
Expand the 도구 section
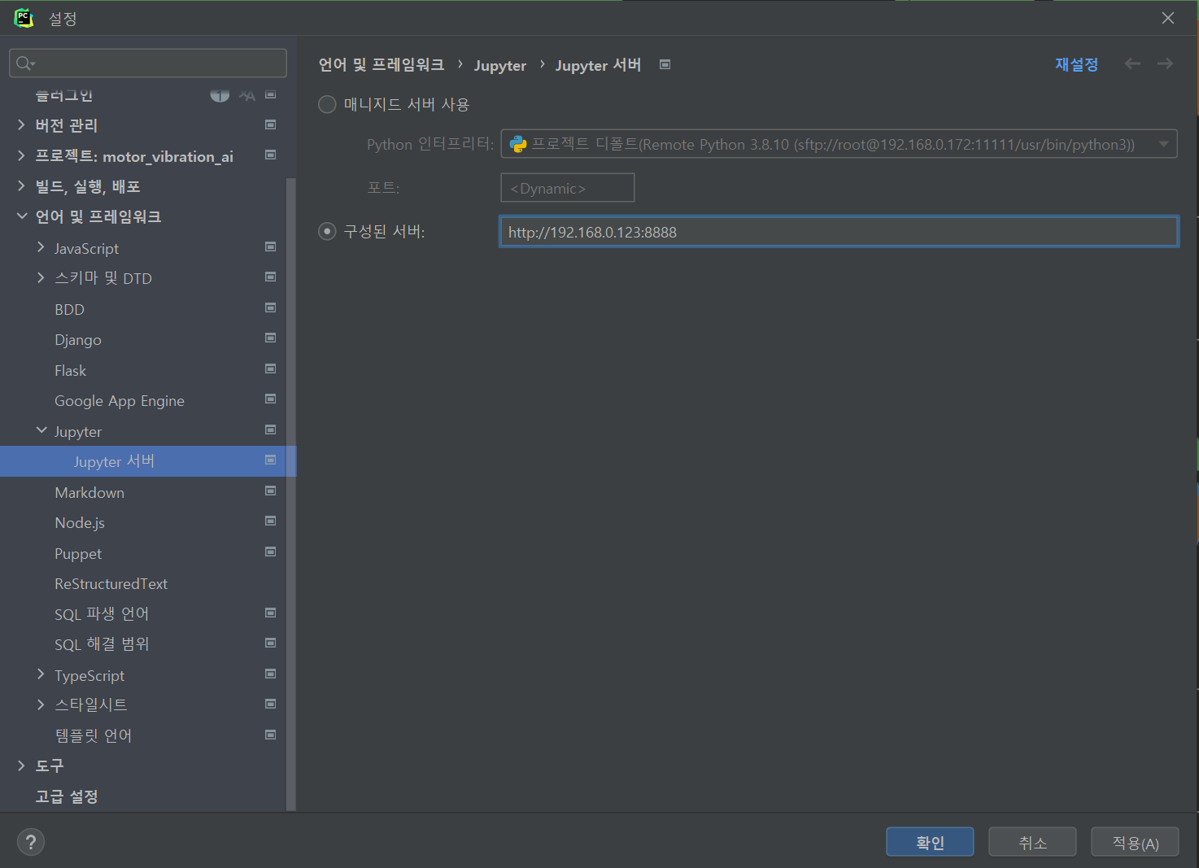point(21,765)
